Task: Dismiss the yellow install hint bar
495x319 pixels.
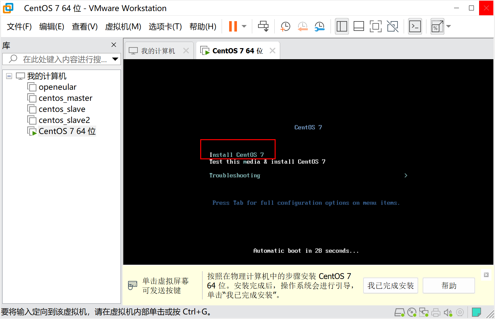Action: pos(486,275)
